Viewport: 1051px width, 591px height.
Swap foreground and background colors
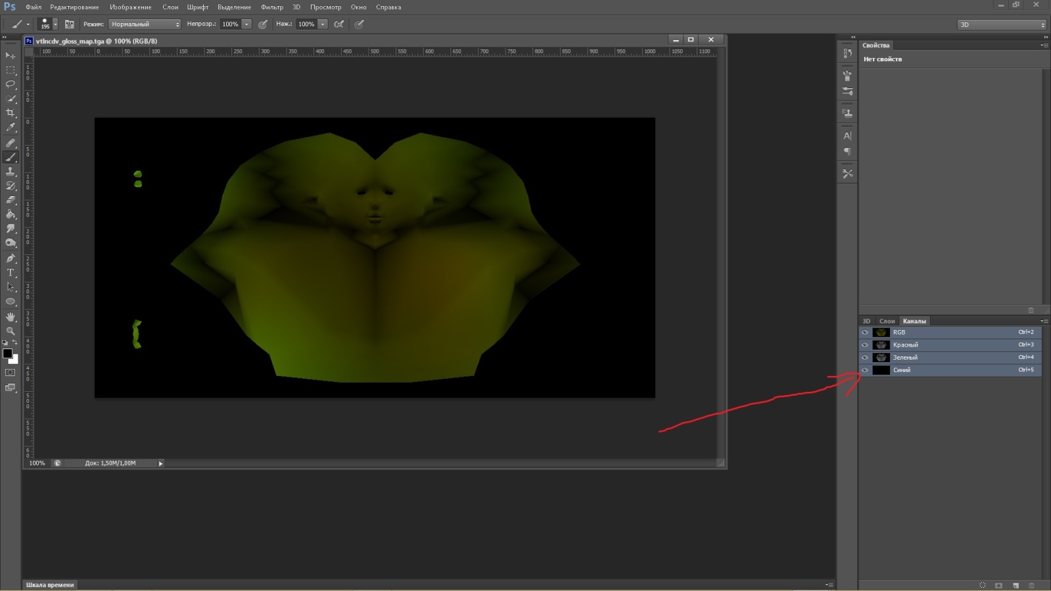[15, 343]
